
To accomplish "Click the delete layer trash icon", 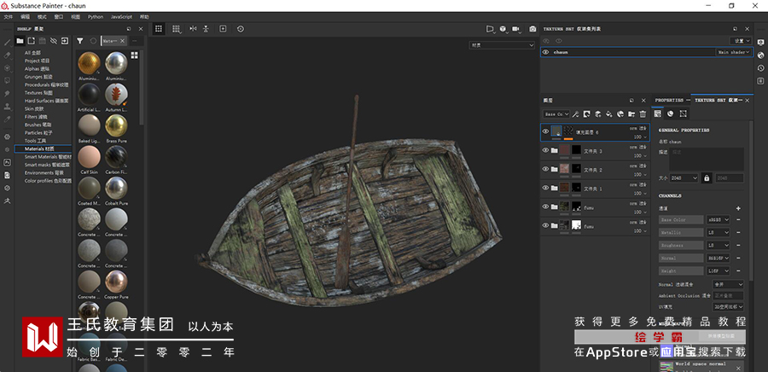I will (x=643, y=113).
